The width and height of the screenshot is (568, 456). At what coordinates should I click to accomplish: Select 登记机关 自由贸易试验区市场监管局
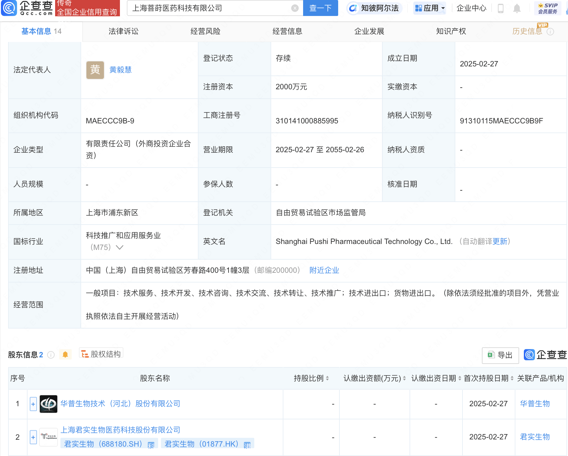pyautogui.click(x=321, y=213)
